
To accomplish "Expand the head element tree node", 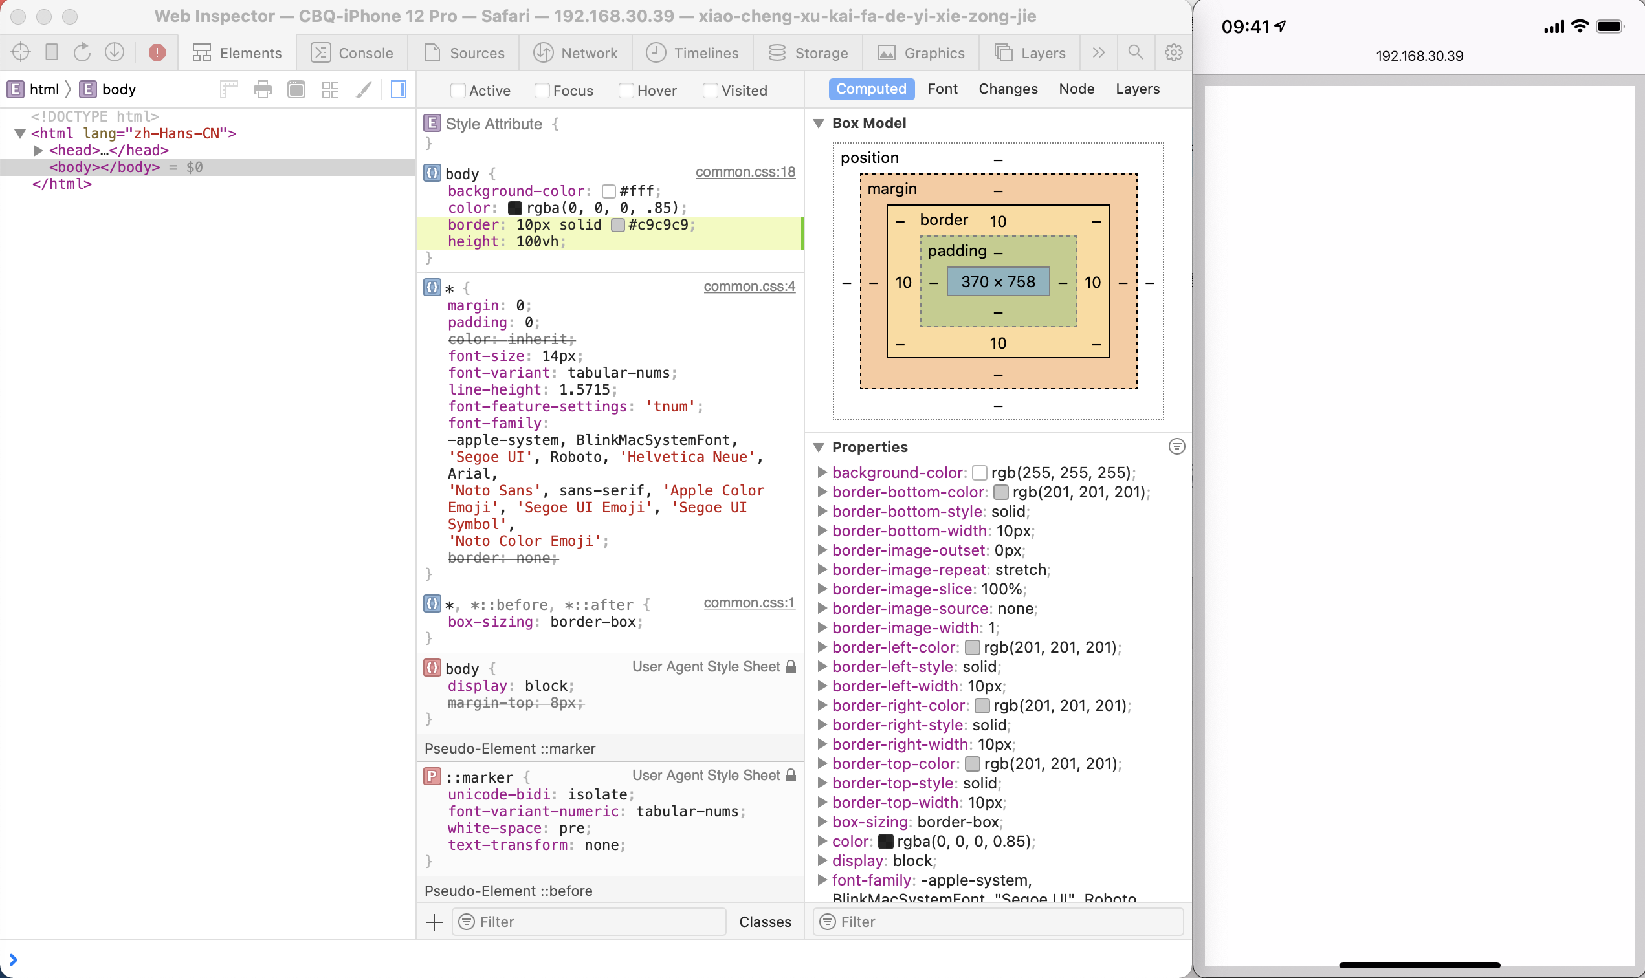I will pos(38,150).
